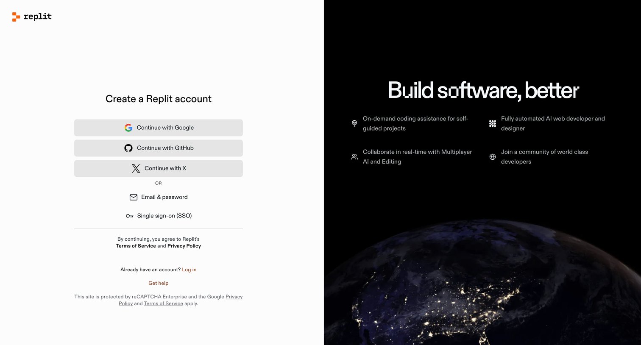Click the Multiplayer collaborate people icon

354,157
